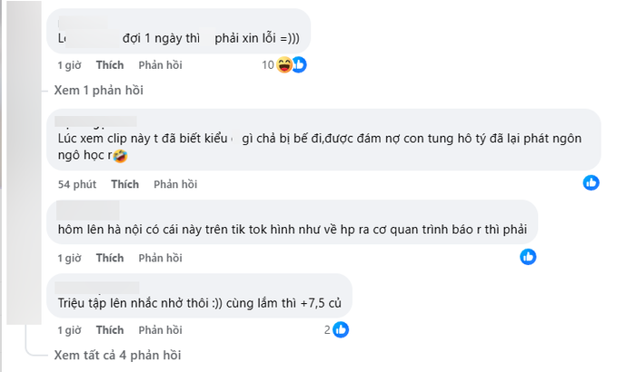The height and width of the screenshot is (372, 636).
Task: Click the like reaction icon beside count 10
Action: point(300,64)
